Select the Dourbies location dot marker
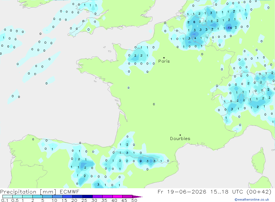Screen dimensions: 275x202 180,135
